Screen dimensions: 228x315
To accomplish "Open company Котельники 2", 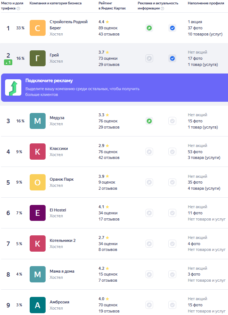I will (x=63, y=240).
